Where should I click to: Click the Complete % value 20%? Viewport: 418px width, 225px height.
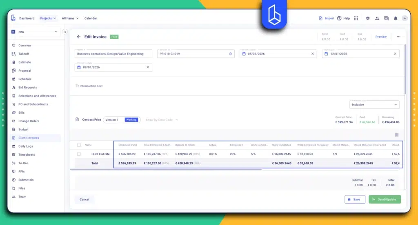233,154
